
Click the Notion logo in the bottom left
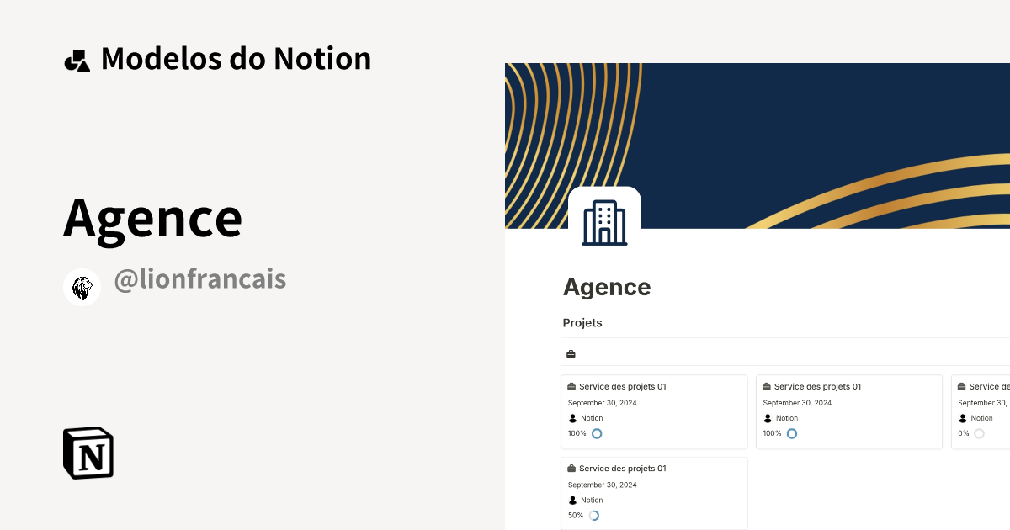(88, 453)
